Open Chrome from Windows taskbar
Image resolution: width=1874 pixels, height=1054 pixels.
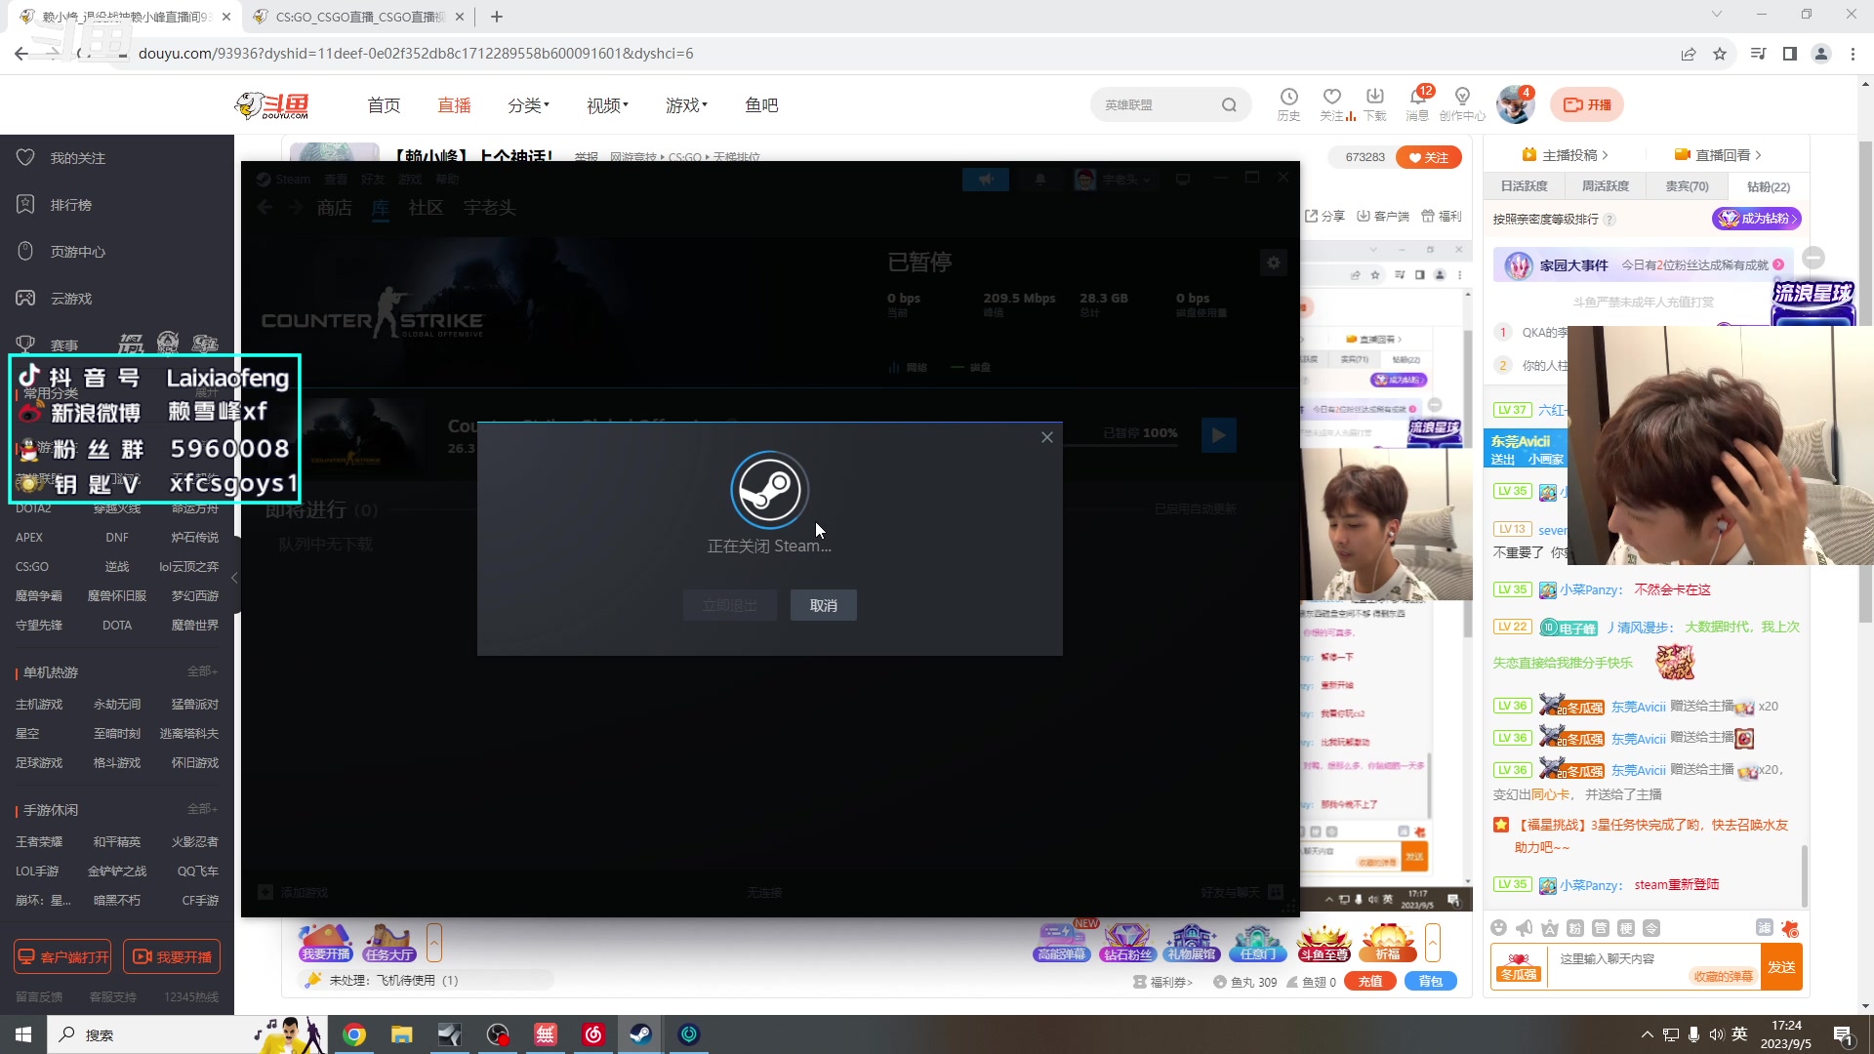354,1034
